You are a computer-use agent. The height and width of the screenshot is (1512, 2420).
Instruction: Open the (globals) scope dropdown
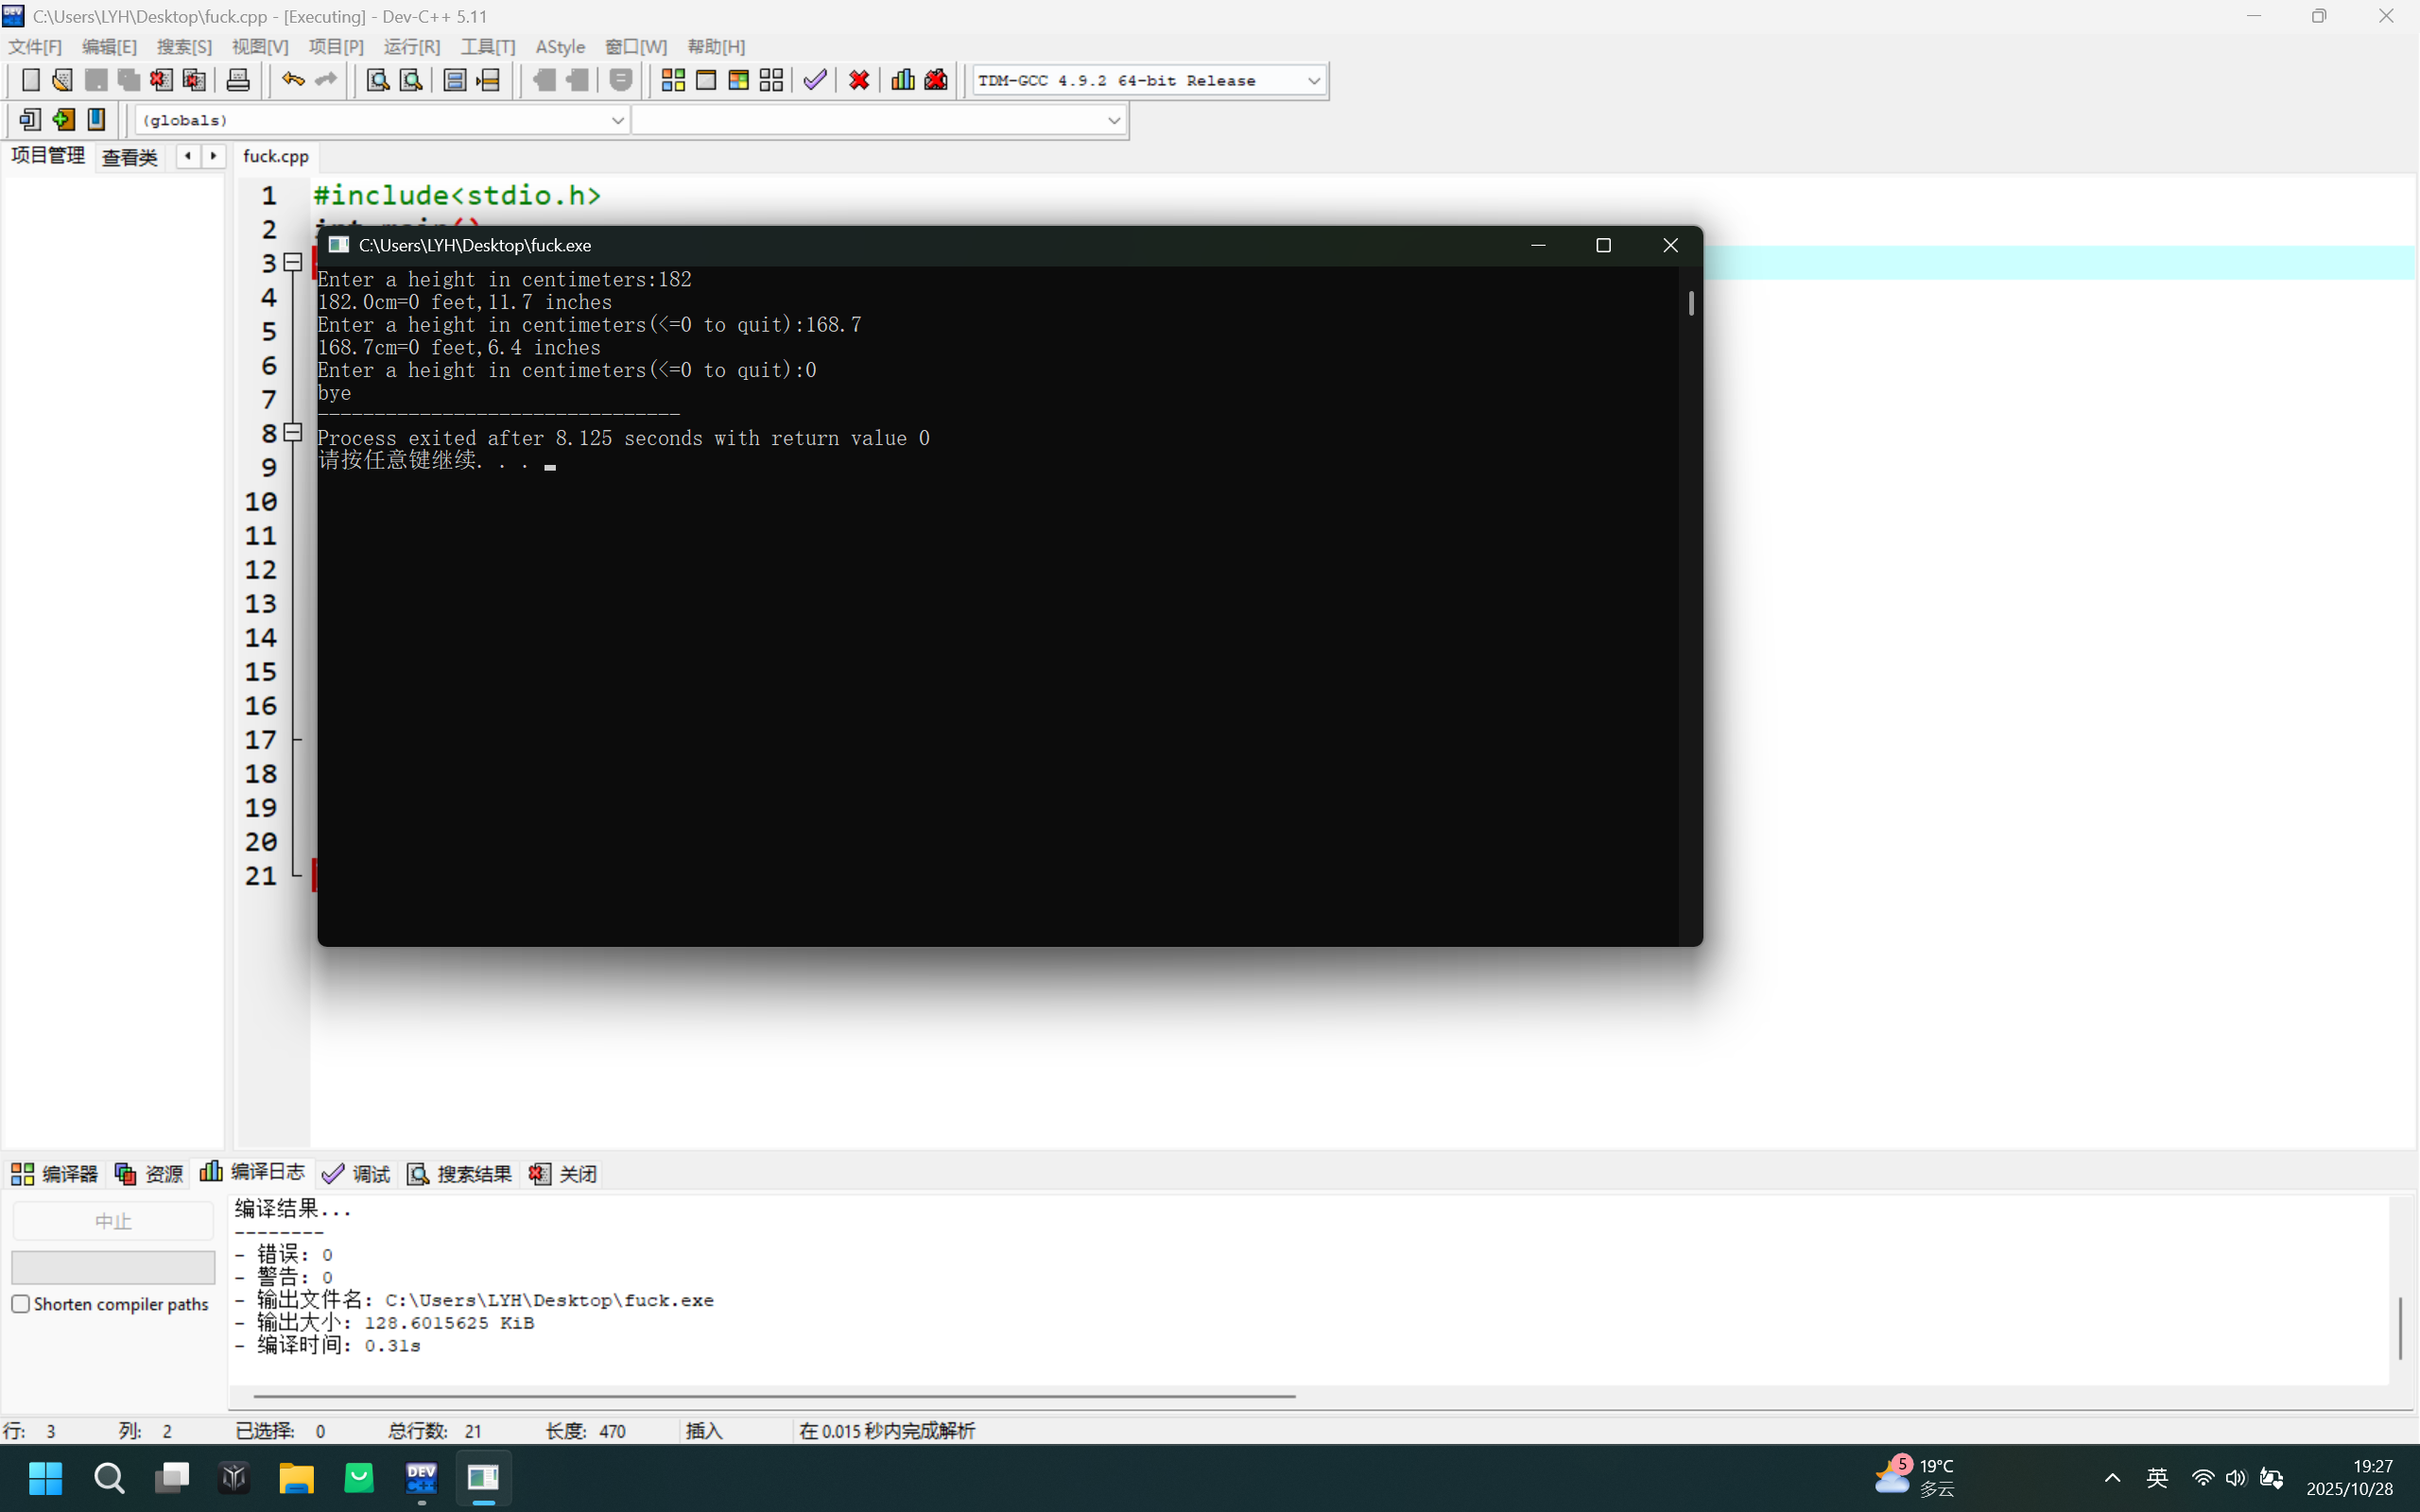pos(617,120)
